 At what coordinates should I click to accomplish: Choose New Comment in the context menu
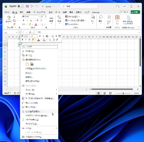click(39, 103)
